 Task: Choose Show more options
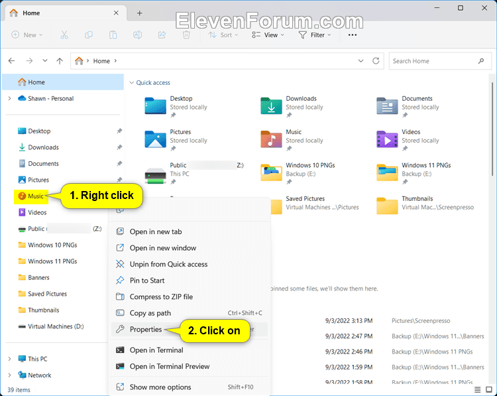pos(190,387)
